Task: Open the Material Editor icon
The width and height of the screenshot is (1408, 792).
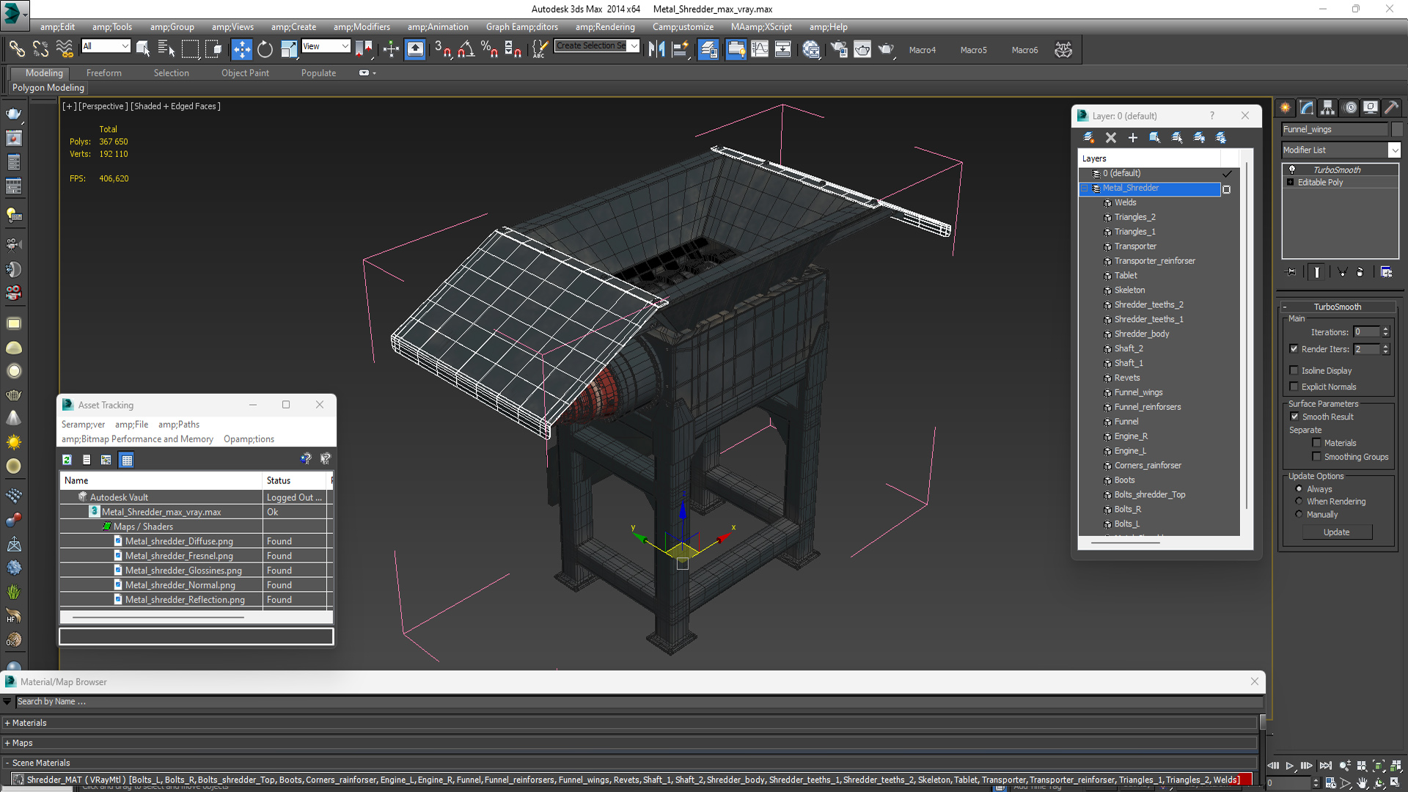Action: (811, 49)
